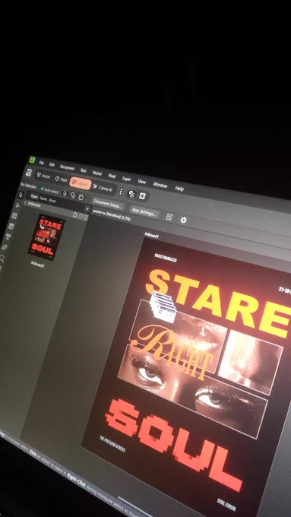Open Document Setup
This screenshot has width=291, height=517.
[x=107, y=204]
